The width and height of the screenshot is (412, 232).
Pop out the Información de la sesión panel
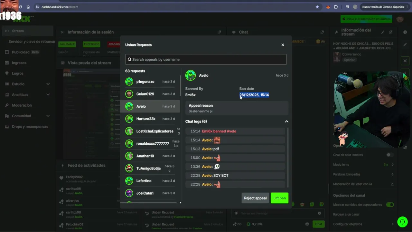pyautogui.click(x=219, y=32)
